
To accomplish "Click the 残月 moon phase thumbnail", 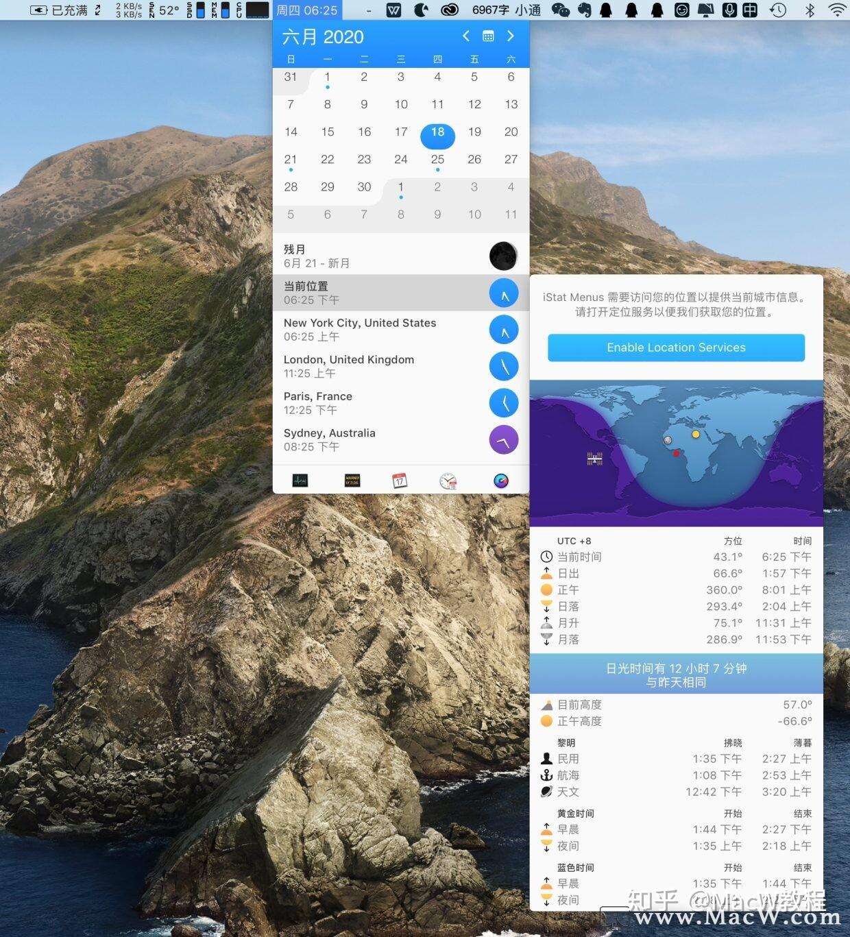I will click(502, 256).
